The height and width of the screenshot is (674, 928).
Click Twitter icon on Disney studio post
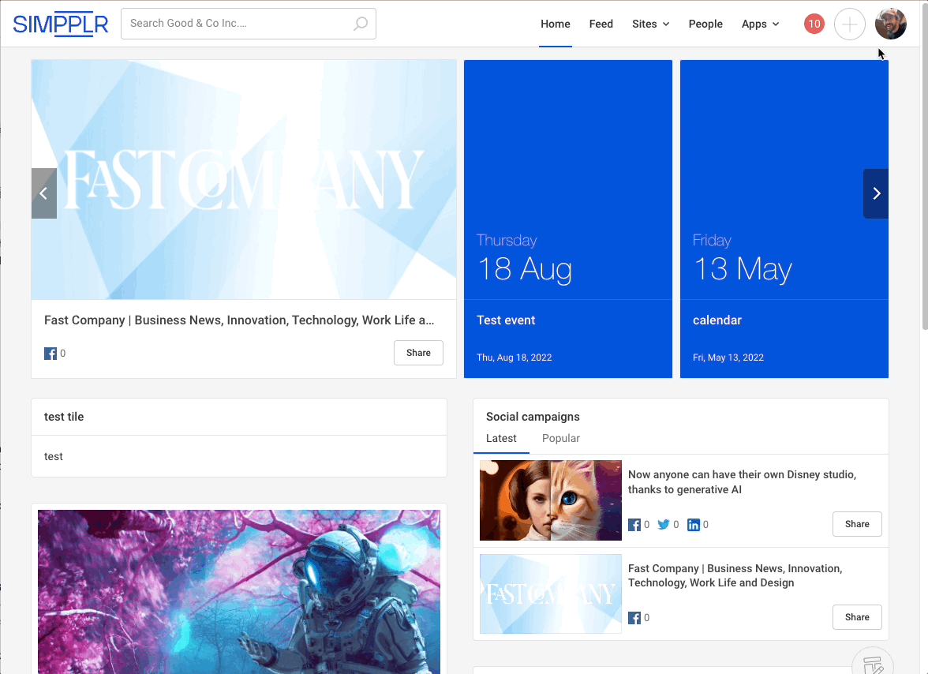pos(664,525)
